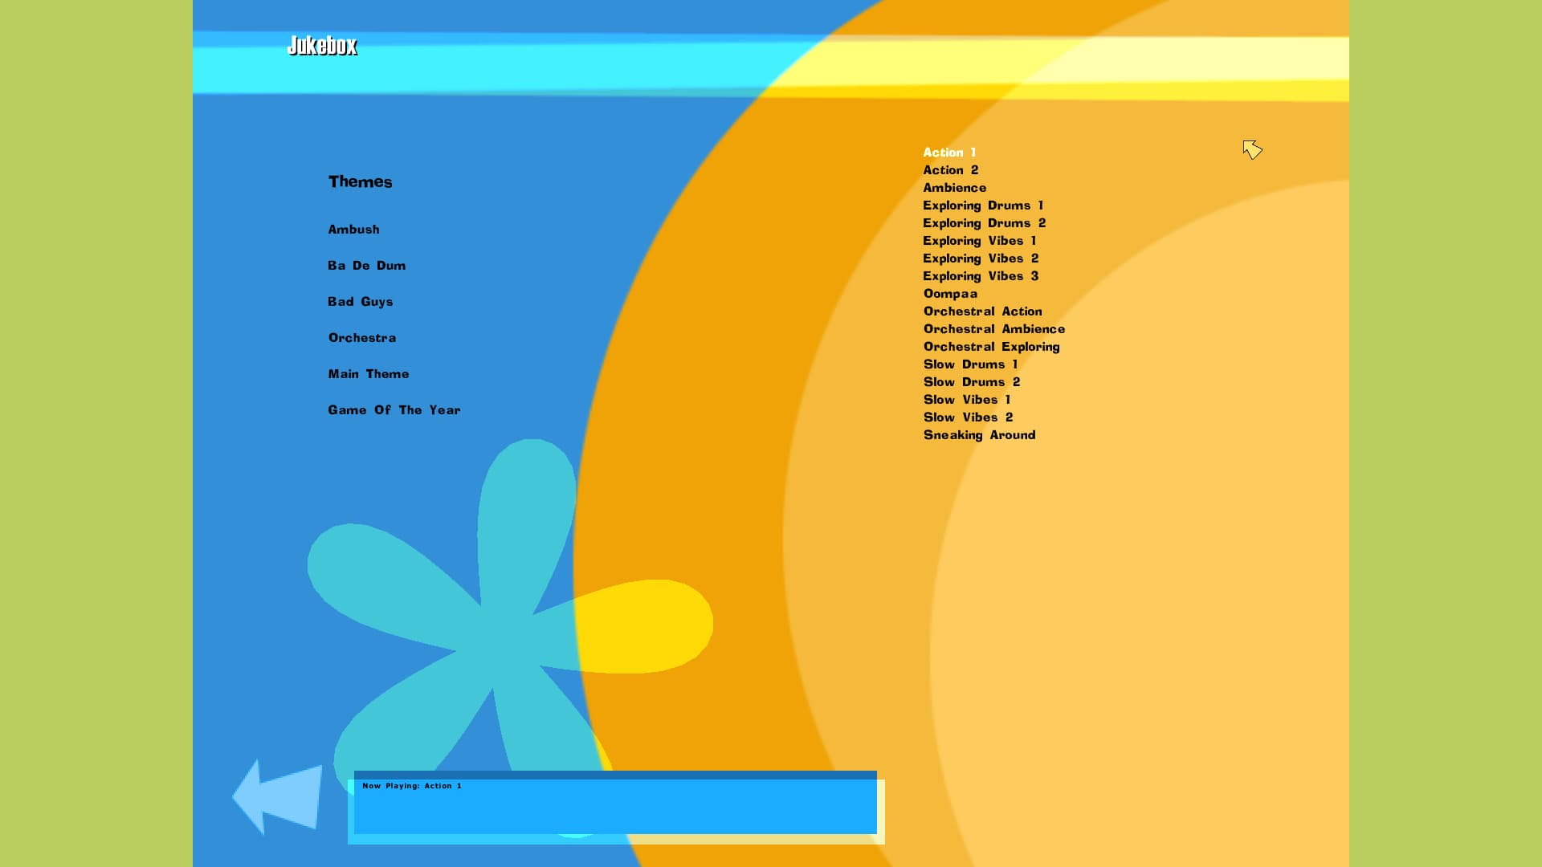Play Exploring Drums 1 track
Viewport: 1542px width, 867px height.
[983, 206]
